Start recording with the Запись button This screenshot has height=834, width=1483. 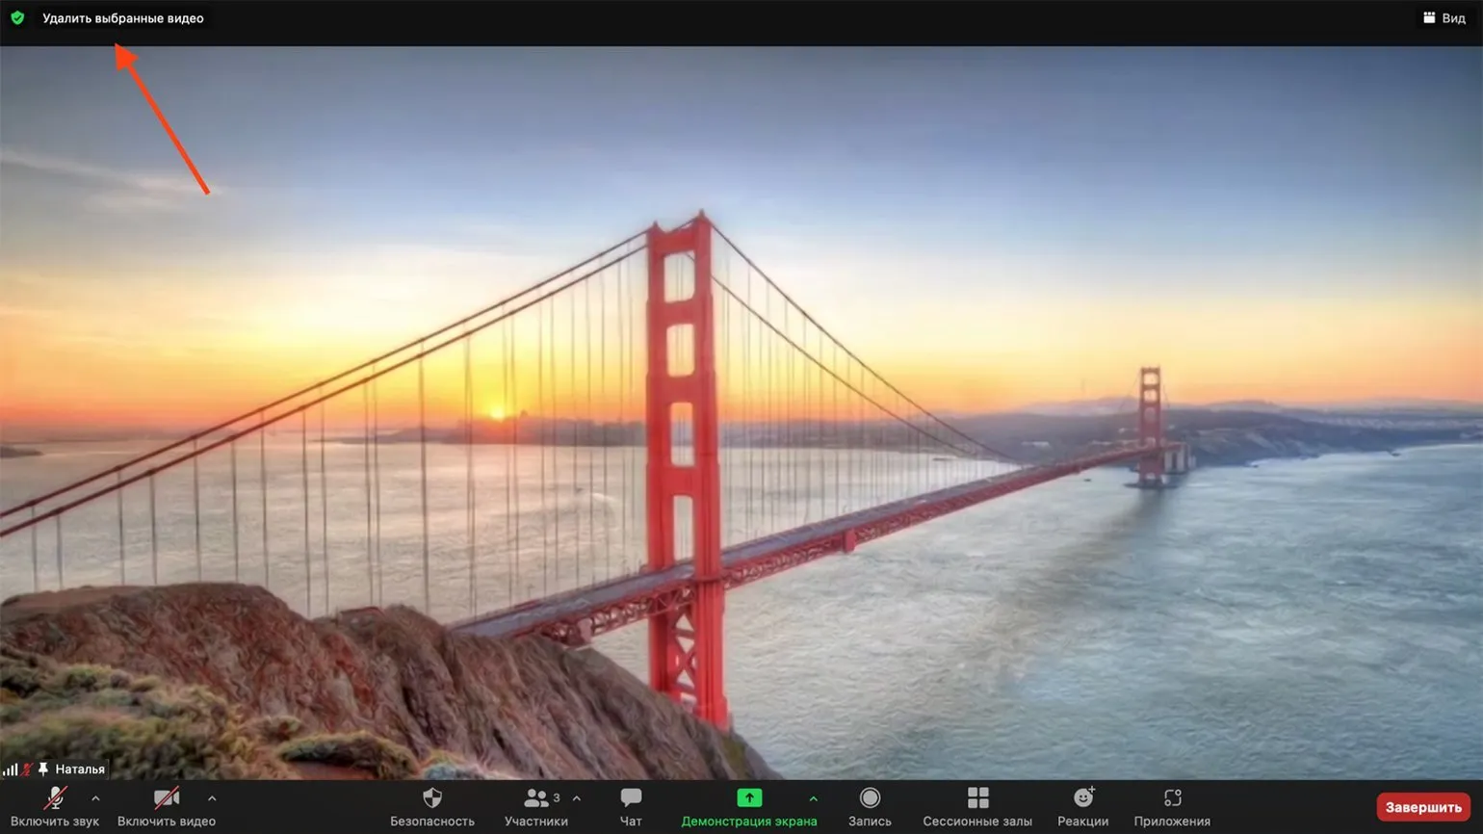click(870, 807)
